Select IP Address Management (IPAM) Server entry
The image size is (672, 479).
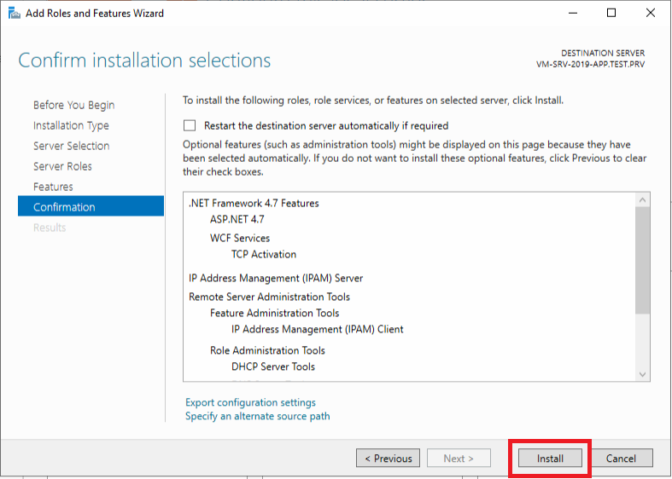click(276, 278)
